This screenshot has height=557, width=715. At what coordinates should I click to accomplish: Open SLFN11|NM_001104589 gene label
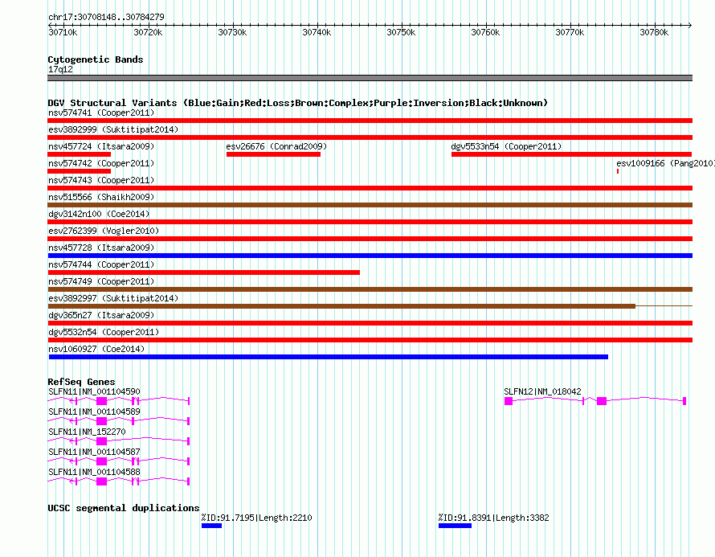[x=94, y=412]
